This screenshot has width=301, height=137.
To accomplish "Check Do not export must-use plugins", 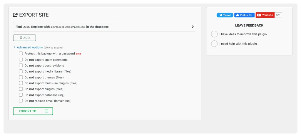I will tap(21, 83).
